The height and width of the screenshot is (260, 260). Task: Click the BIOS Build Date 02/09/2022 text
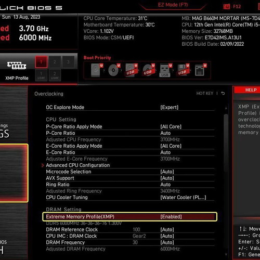pos(213,44)
